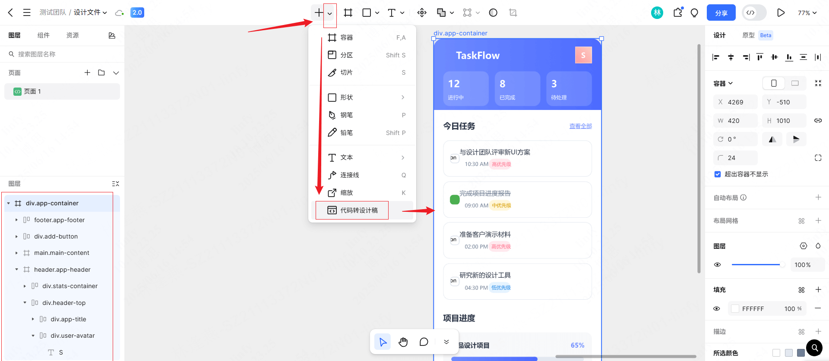Screen dimensions: 829x361
Task: Open the 77% zoom dropdown
Action: (807, 13)
